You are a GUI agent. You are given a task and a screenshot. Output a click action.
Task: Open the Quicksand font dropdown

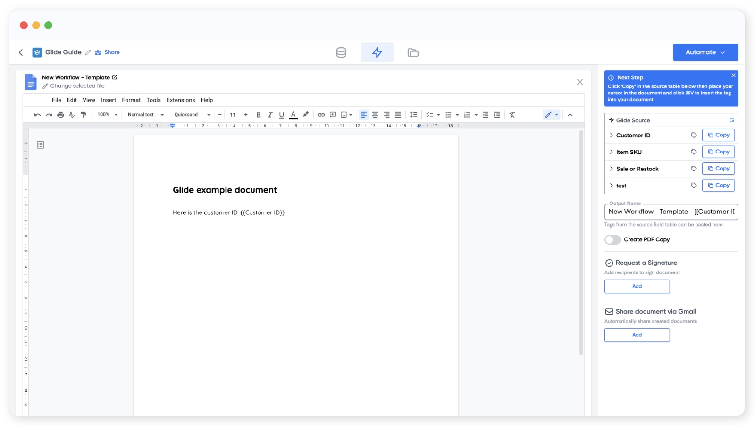[x=192, y=115]
